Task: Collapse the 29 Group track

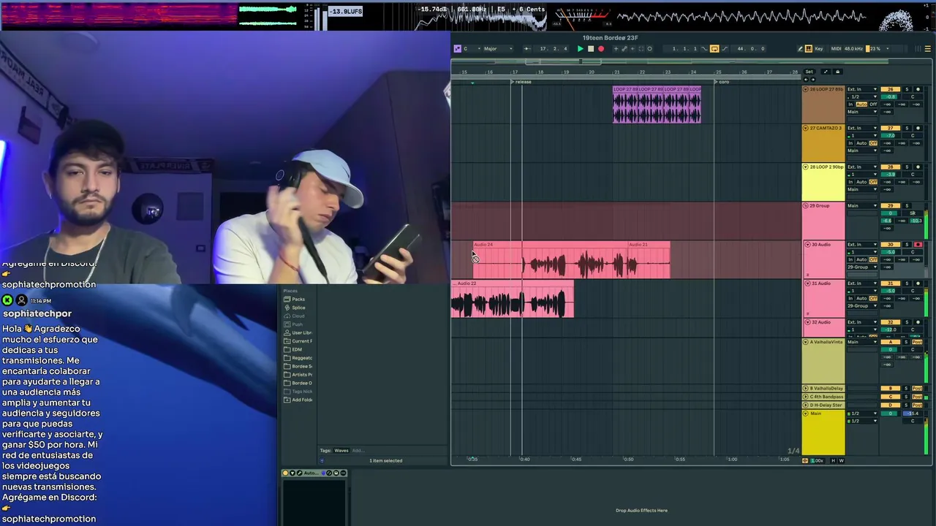Action: [806, 206]
